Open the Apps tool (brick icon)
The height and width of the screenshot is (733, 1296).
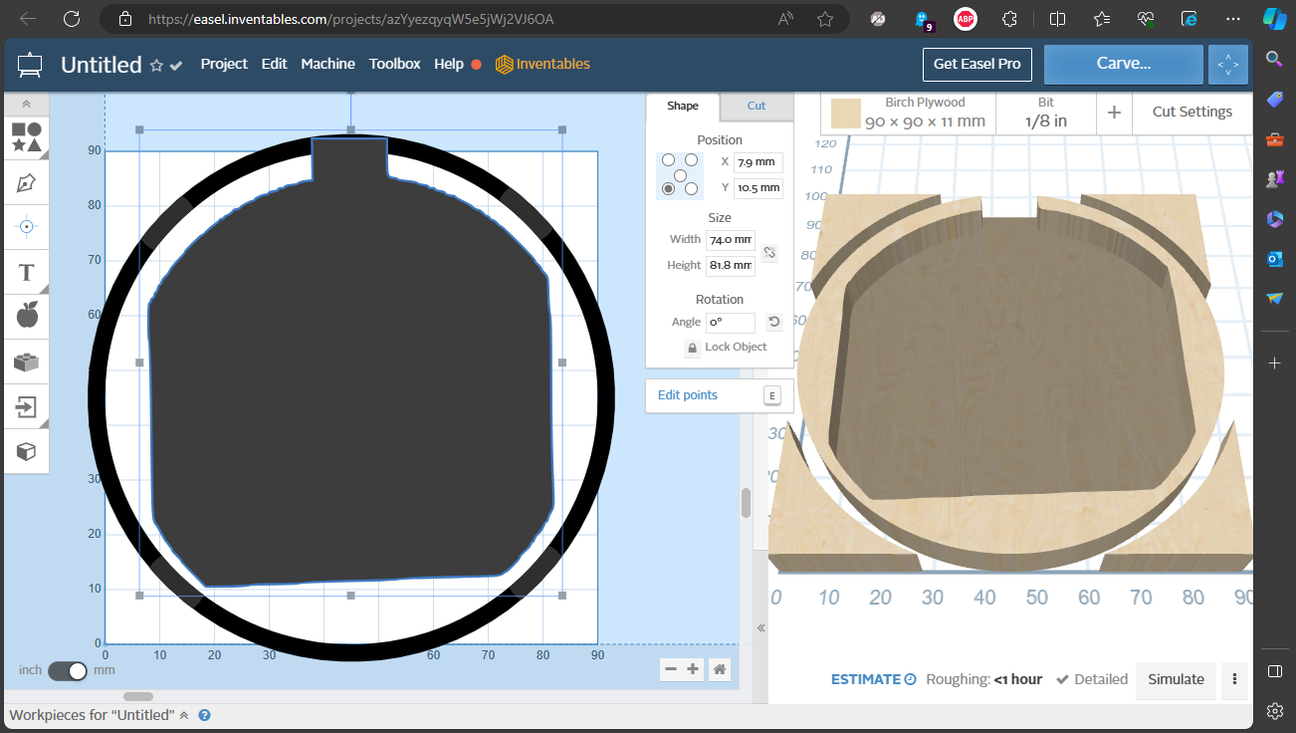27,362
